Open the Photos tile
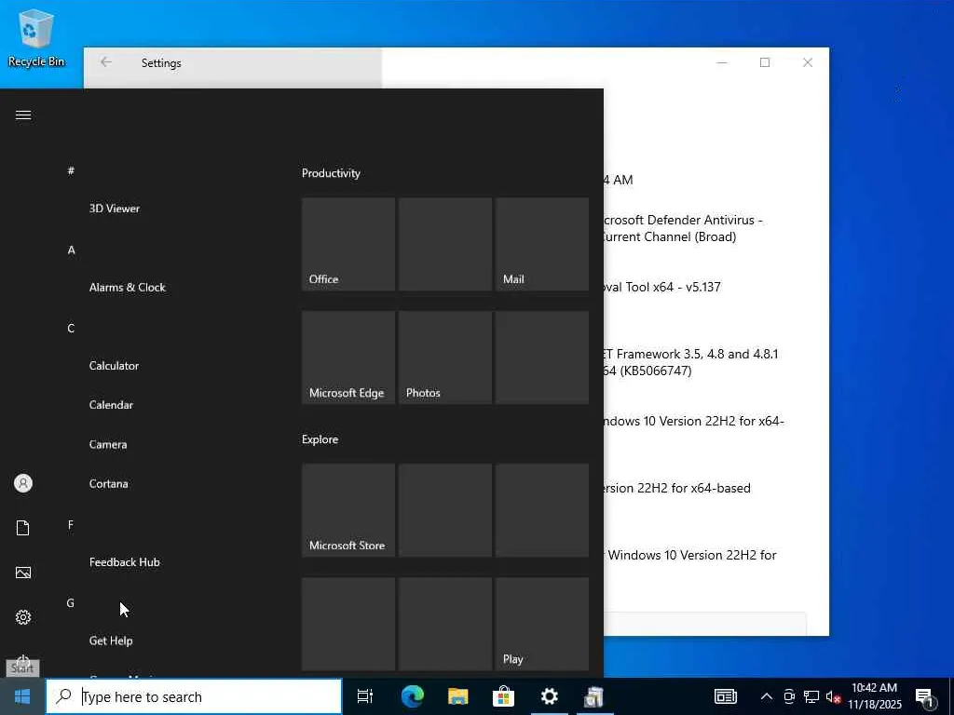 point(445,357)
